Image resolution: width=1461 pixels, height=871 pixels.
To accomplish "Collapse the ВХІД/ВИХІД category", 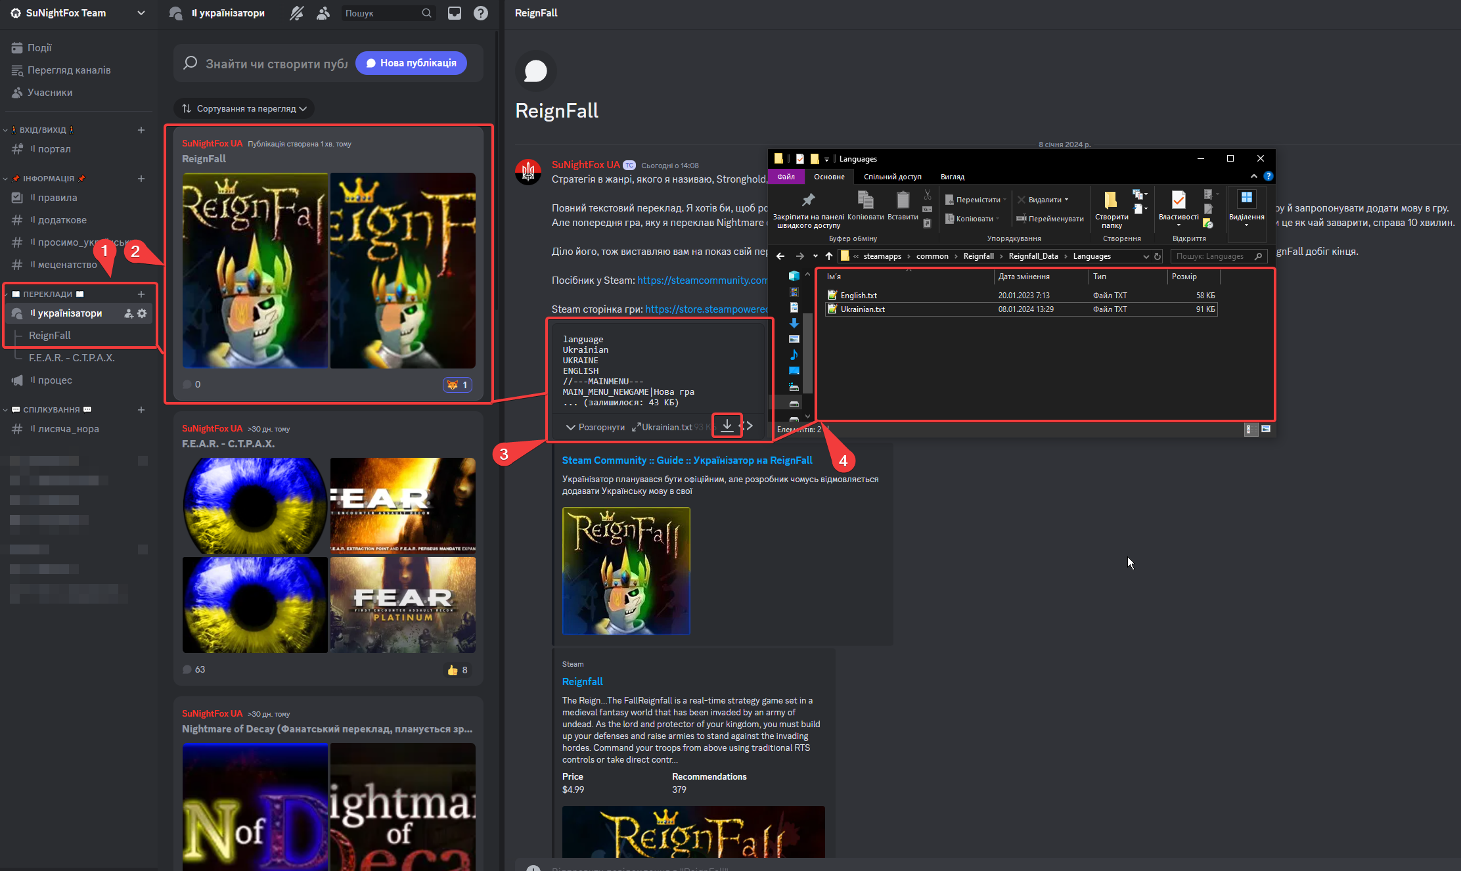I will (5, 130).
